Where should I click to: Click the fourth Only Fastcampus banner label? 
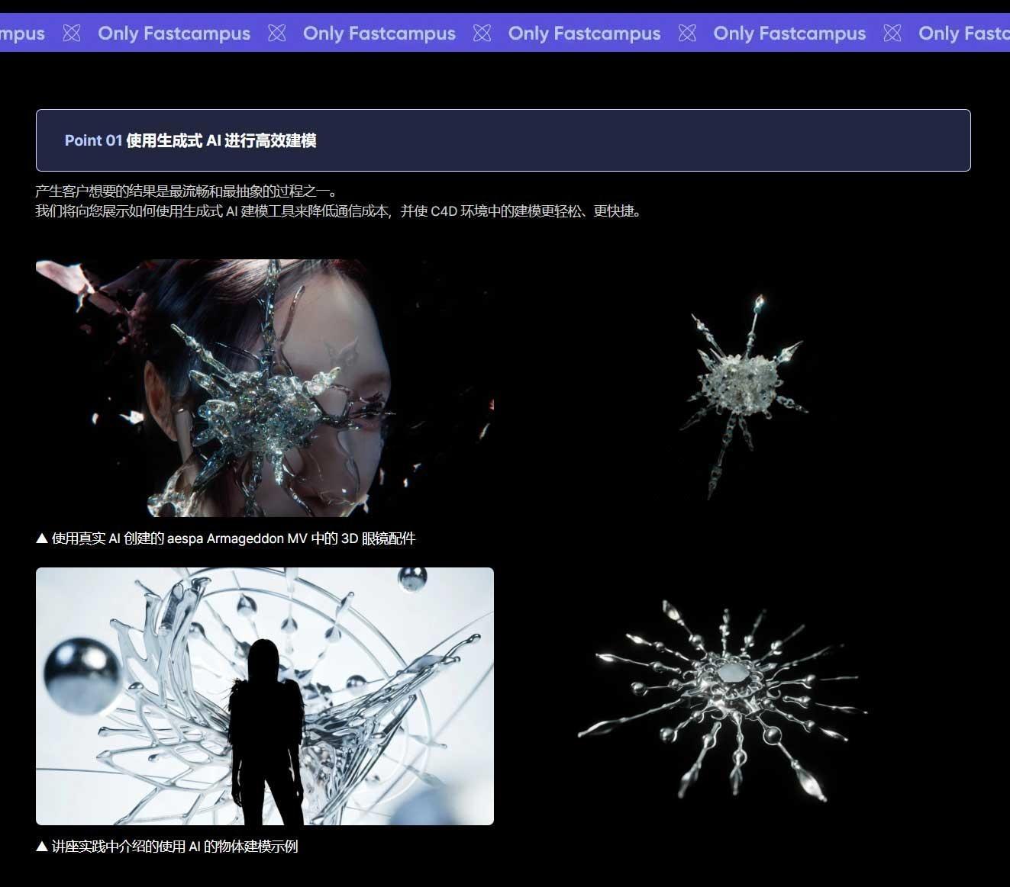click(x=789, y=33)
